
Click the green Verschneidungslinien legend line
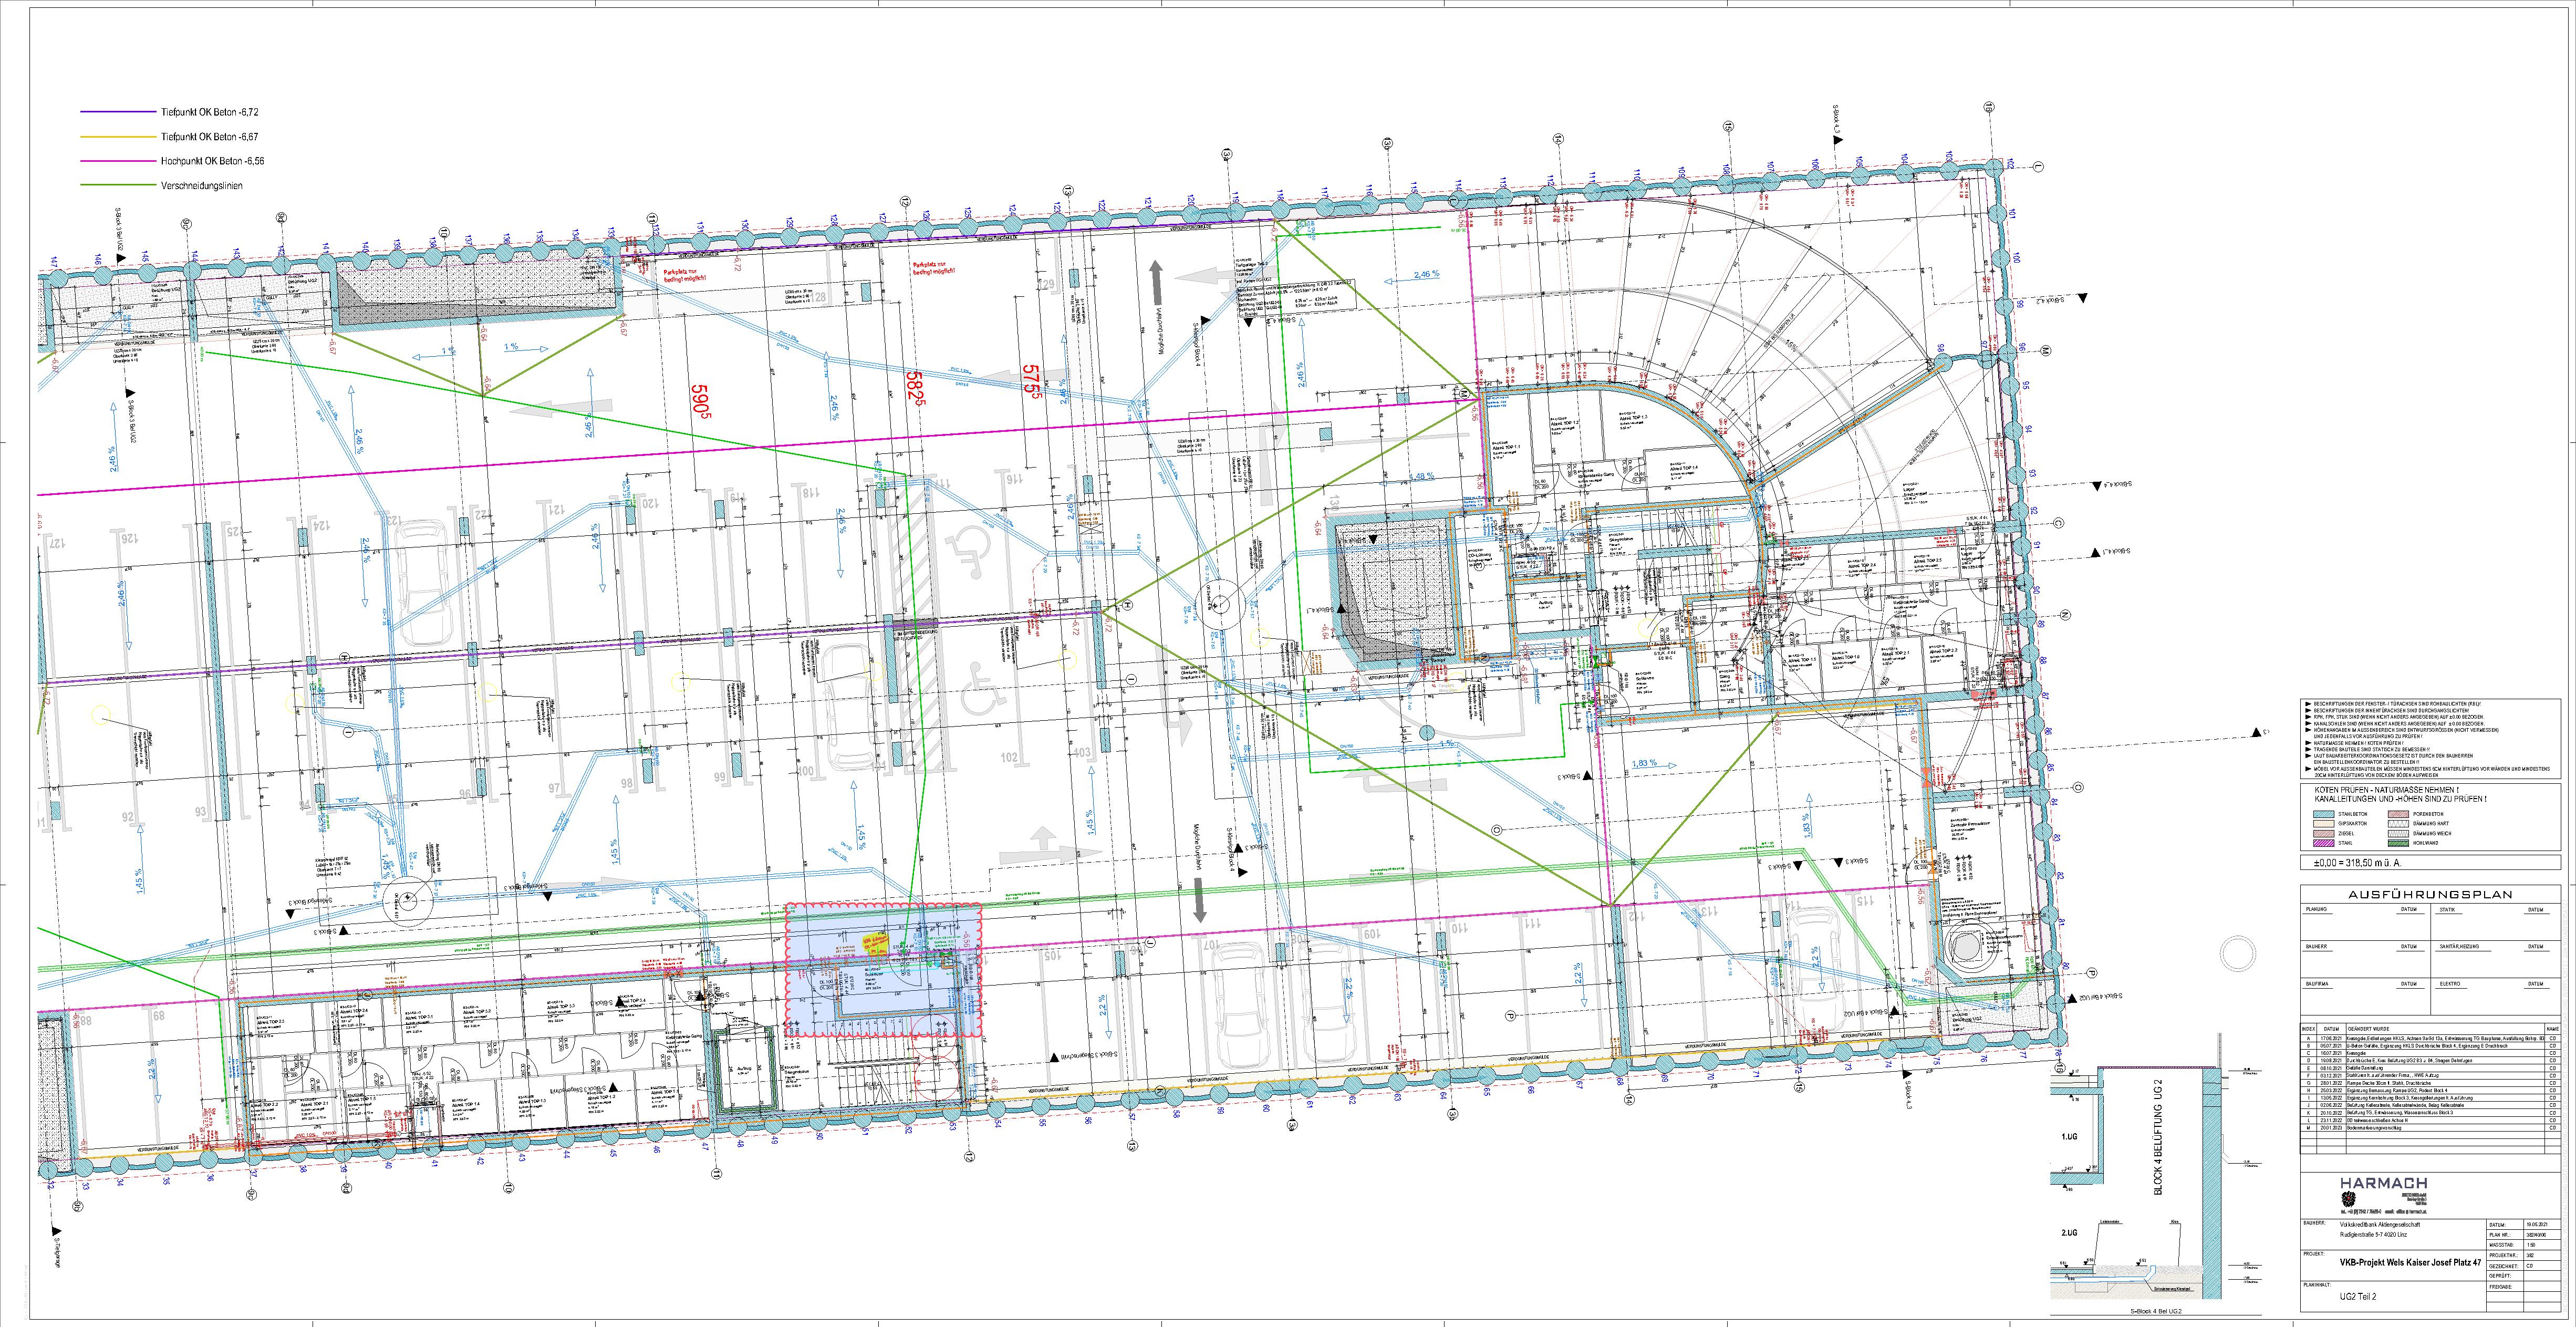click(x=118, y=185)
